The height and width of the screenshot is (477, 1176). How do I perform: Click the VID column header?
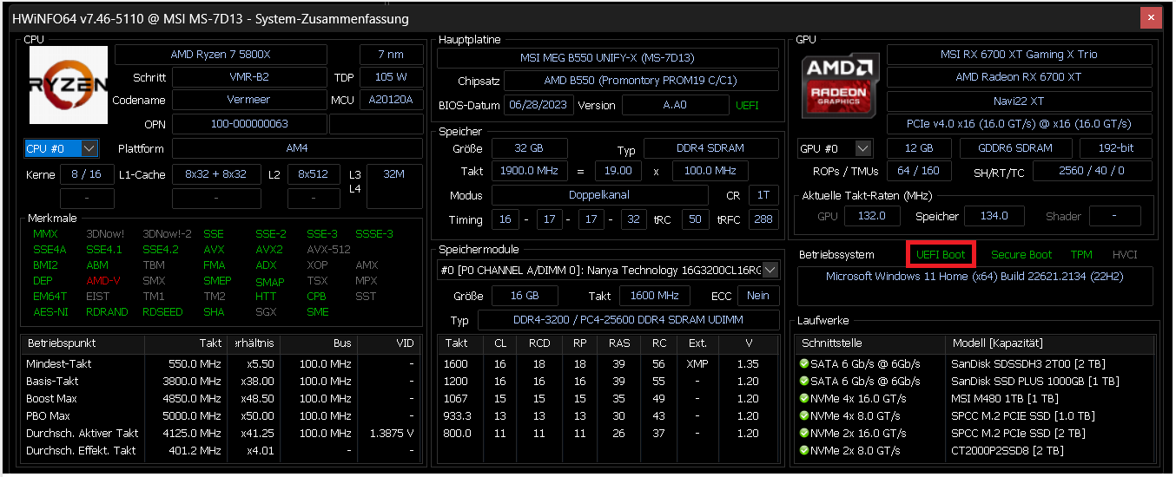pyautogui.click(x=389, y=343)
